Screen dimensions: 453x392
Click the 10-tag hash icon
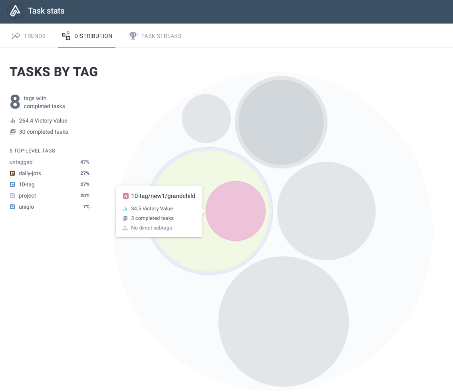(x=12, y=184)
